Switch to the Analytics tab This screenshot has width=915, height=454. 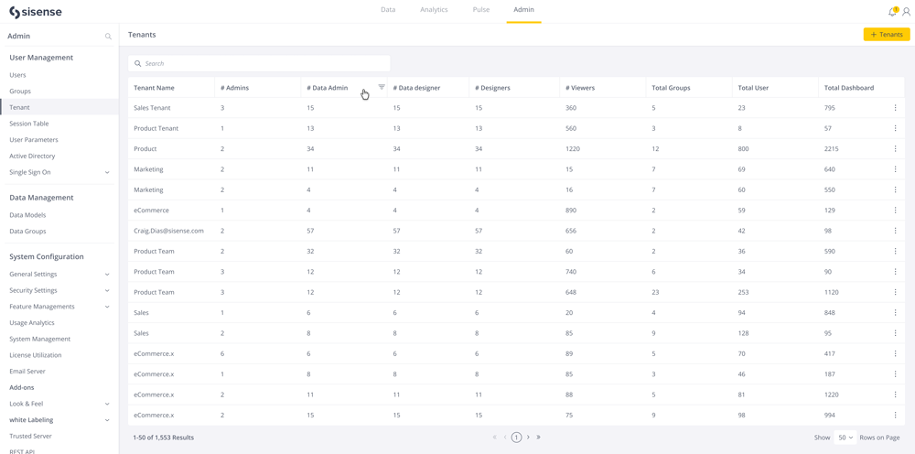click(x=434, y=10)
